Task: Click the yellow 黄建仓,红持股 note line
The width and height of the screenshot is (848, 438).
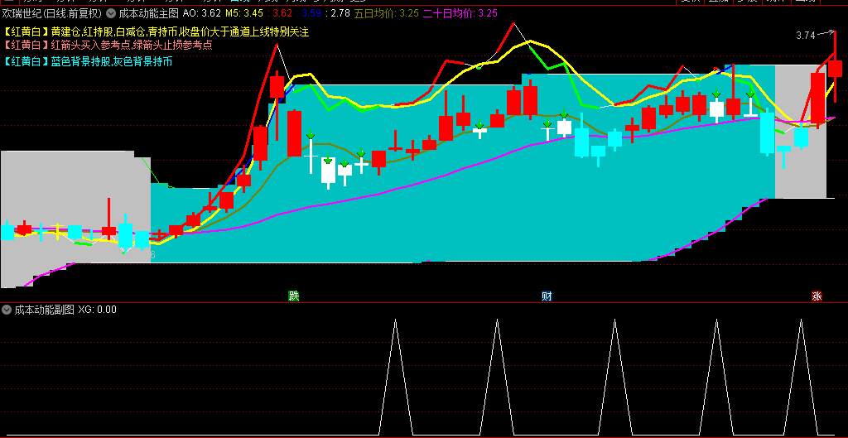Action: pos(156,32)
